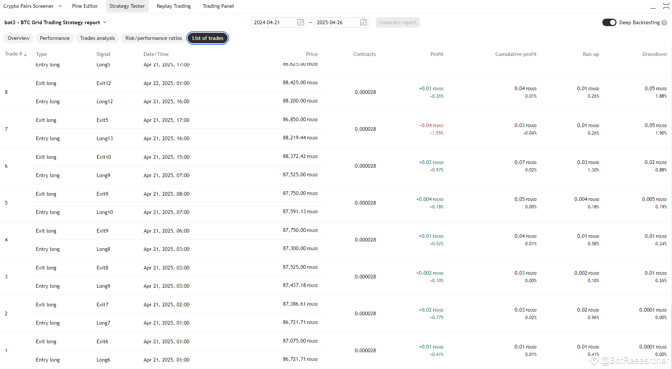The height and width of the screenshot is (369, 672).
Task: Click the Contracts column header
Action: click(365, 54)
